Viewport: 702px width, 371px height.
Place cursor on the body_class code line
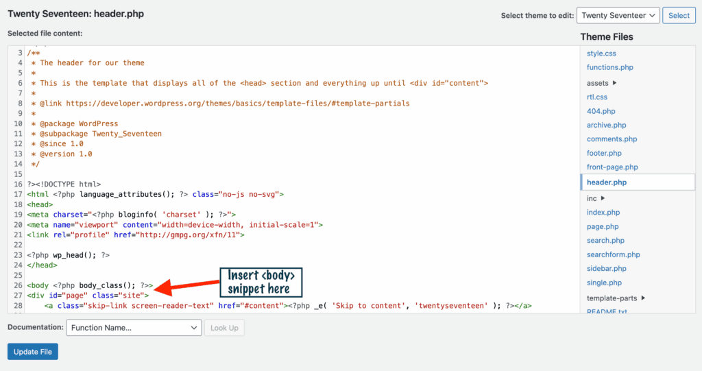[x=90, y=285]
